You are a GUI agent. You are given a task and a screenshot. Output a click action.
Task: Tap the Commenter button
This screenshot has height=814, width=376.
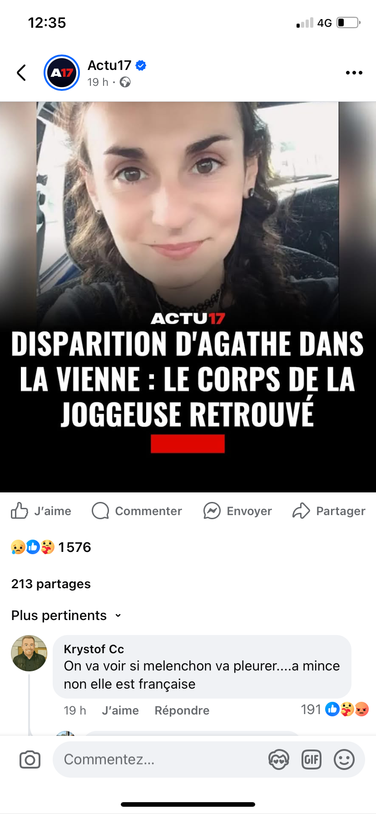137,511
